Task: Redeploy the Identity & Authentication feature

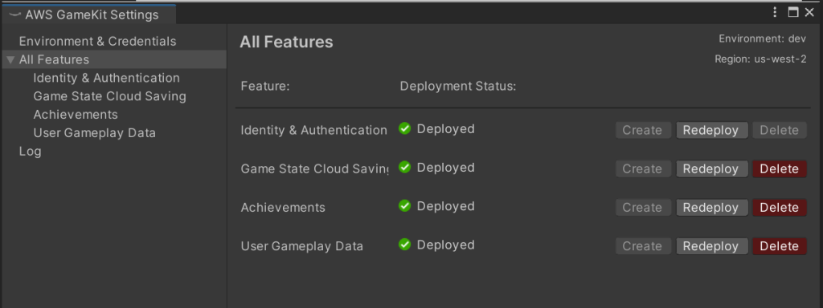Action: [712, 131]
